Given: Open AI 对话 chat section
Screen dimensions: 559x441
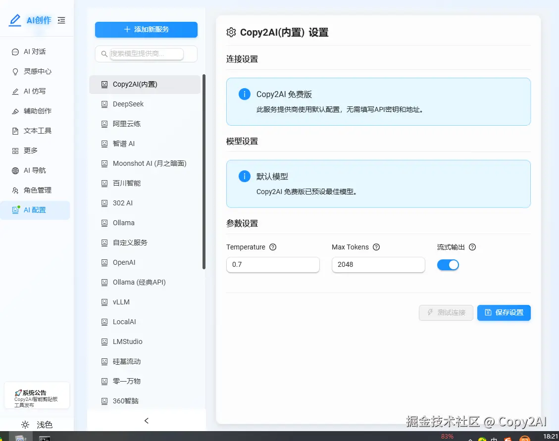Looking at the screenshot, I should coord(35,51).
